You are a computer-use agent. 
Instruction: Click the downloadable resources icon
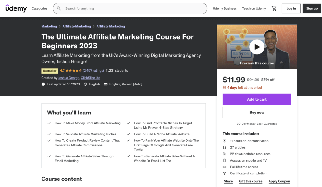point(224,154)
